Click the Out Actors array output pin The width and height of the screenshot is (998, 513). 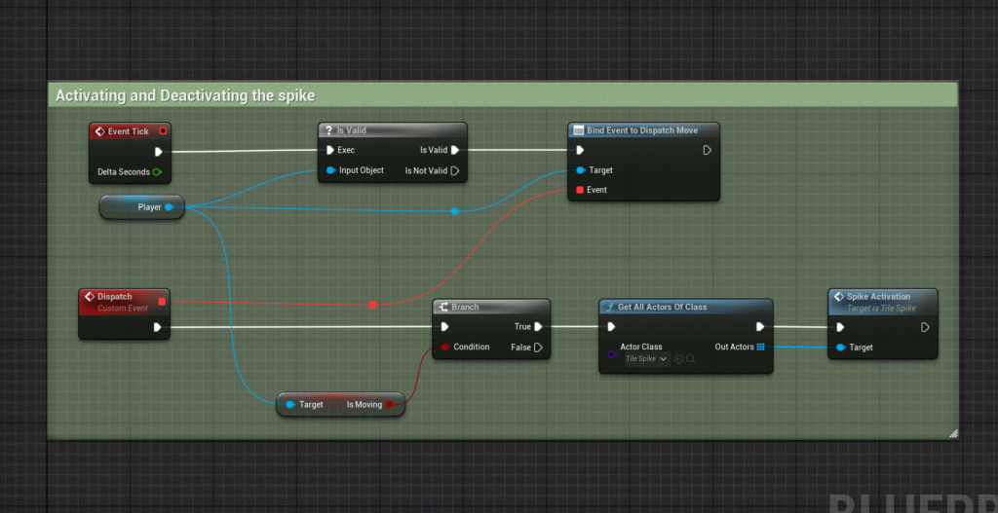tap(760, 348)
